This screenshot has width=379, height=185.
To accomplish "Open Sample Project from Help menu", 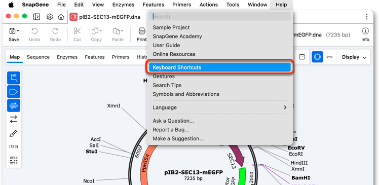I will [220, 27].
